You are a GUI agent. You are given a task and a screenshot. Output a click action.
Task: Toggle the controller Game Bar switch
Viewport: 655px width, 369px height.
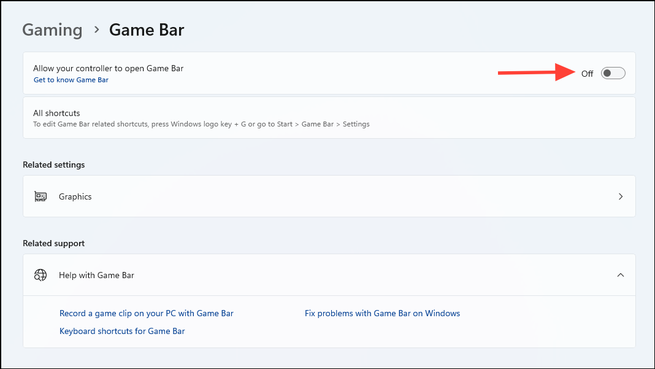(x=613, y=73)
